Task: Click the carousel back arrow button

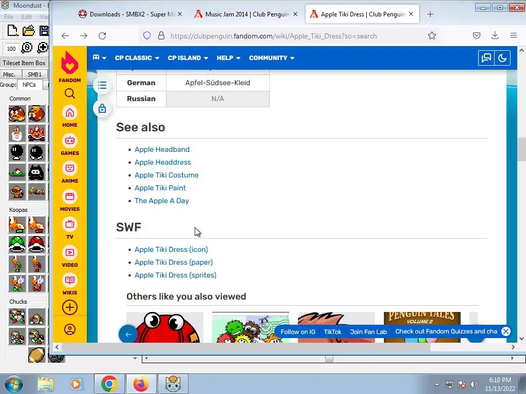Action: 128,334
